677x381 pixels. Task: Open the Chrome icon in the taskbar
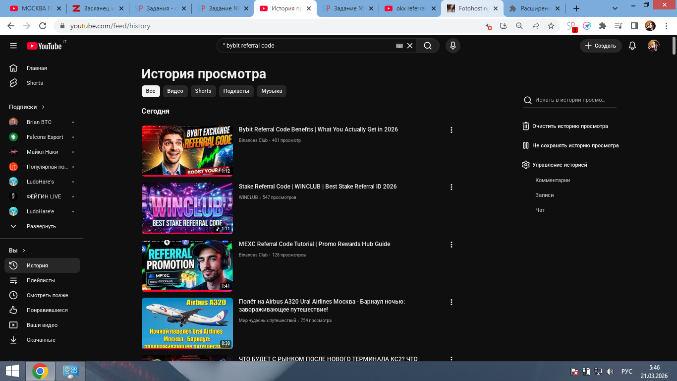coord(40,371)
